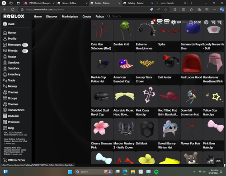The height and width of the screenshot is (176, 226).
Task: Open the settings gear icon in Roblox header
Action: (x=206, y=22)
